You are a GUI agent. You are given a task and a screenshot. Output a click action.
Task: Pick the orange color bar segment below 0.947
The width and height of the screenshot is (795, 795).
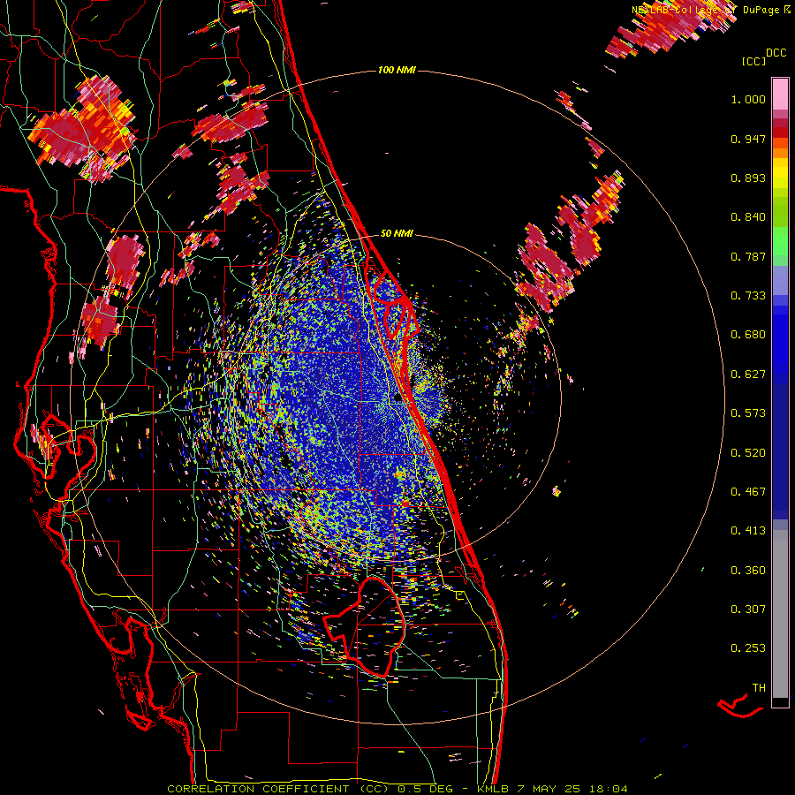click(780, 153)
